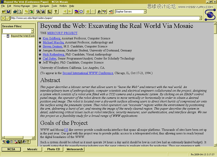Click the Help question mark toolbar icon
The width and height of the screenshot is (217, 157).
(56, 12)
